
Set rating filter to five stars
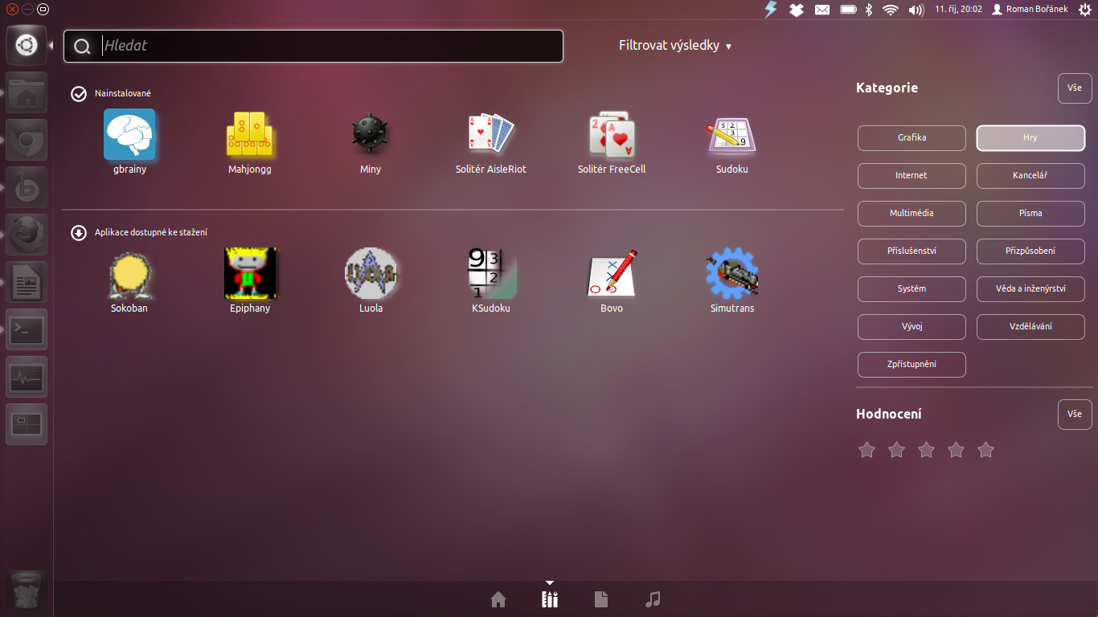985,450
